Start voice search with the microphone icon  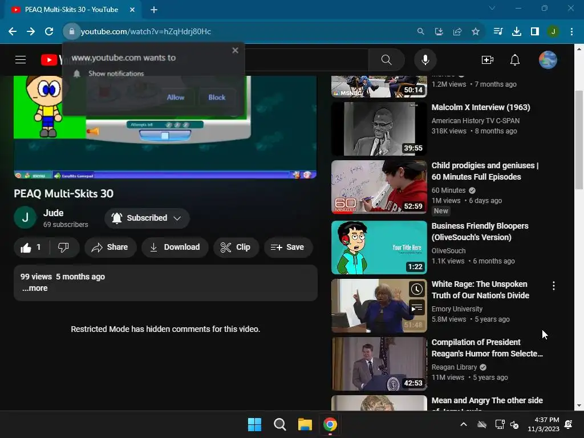click(x=425, y=59)
